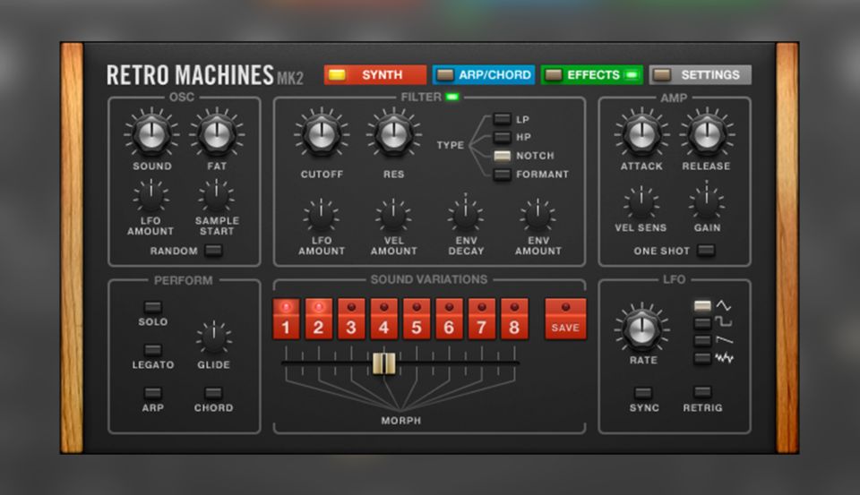Viewport: 860px width, 495px height.
Task: Toggle the OSC RANDOM button
Action: [x=212, y=251]
